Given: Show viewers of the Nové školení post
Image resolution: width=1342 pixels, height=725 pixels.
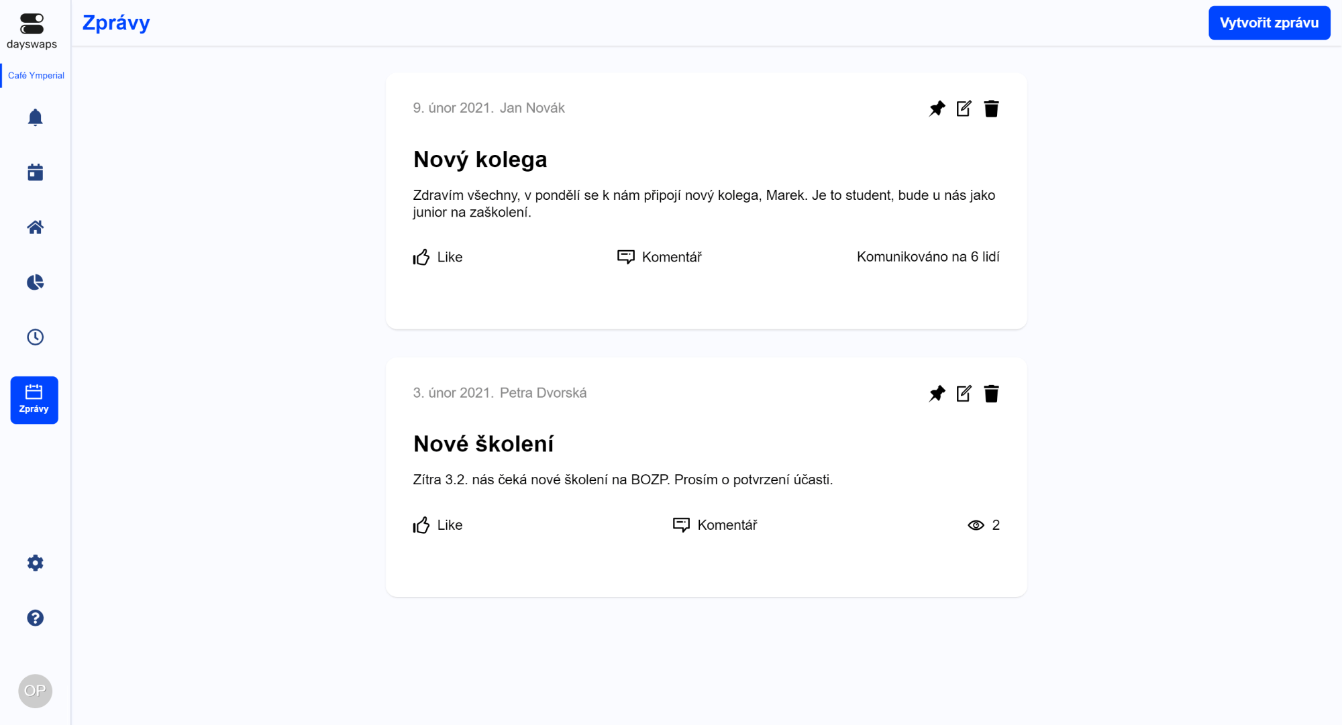Looking at the screenshot, I should pos(984,525).
